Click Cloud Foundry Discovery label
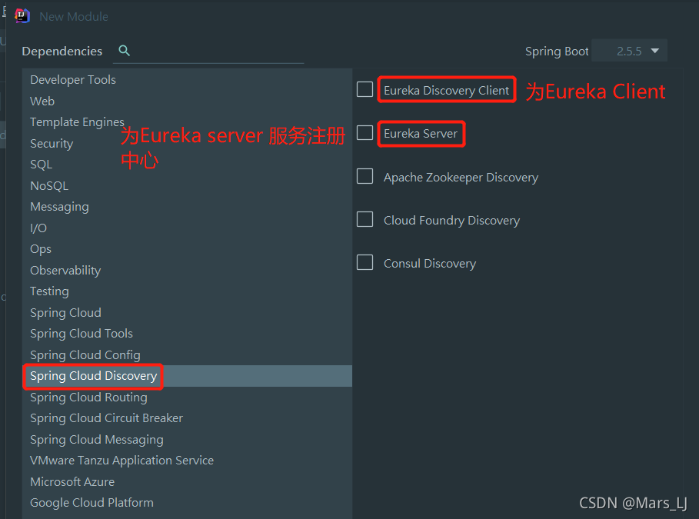Screen dimensions: 699x519 click(451, 221)
